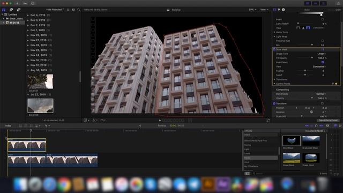
Task: Select the Shape Mask effect thumbnail
Action: tap(311, 158)
